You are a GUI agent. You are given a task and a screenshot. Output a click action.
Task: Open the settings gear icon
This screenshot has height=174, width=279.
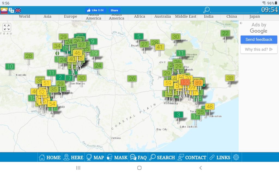[x=236, y=157]
